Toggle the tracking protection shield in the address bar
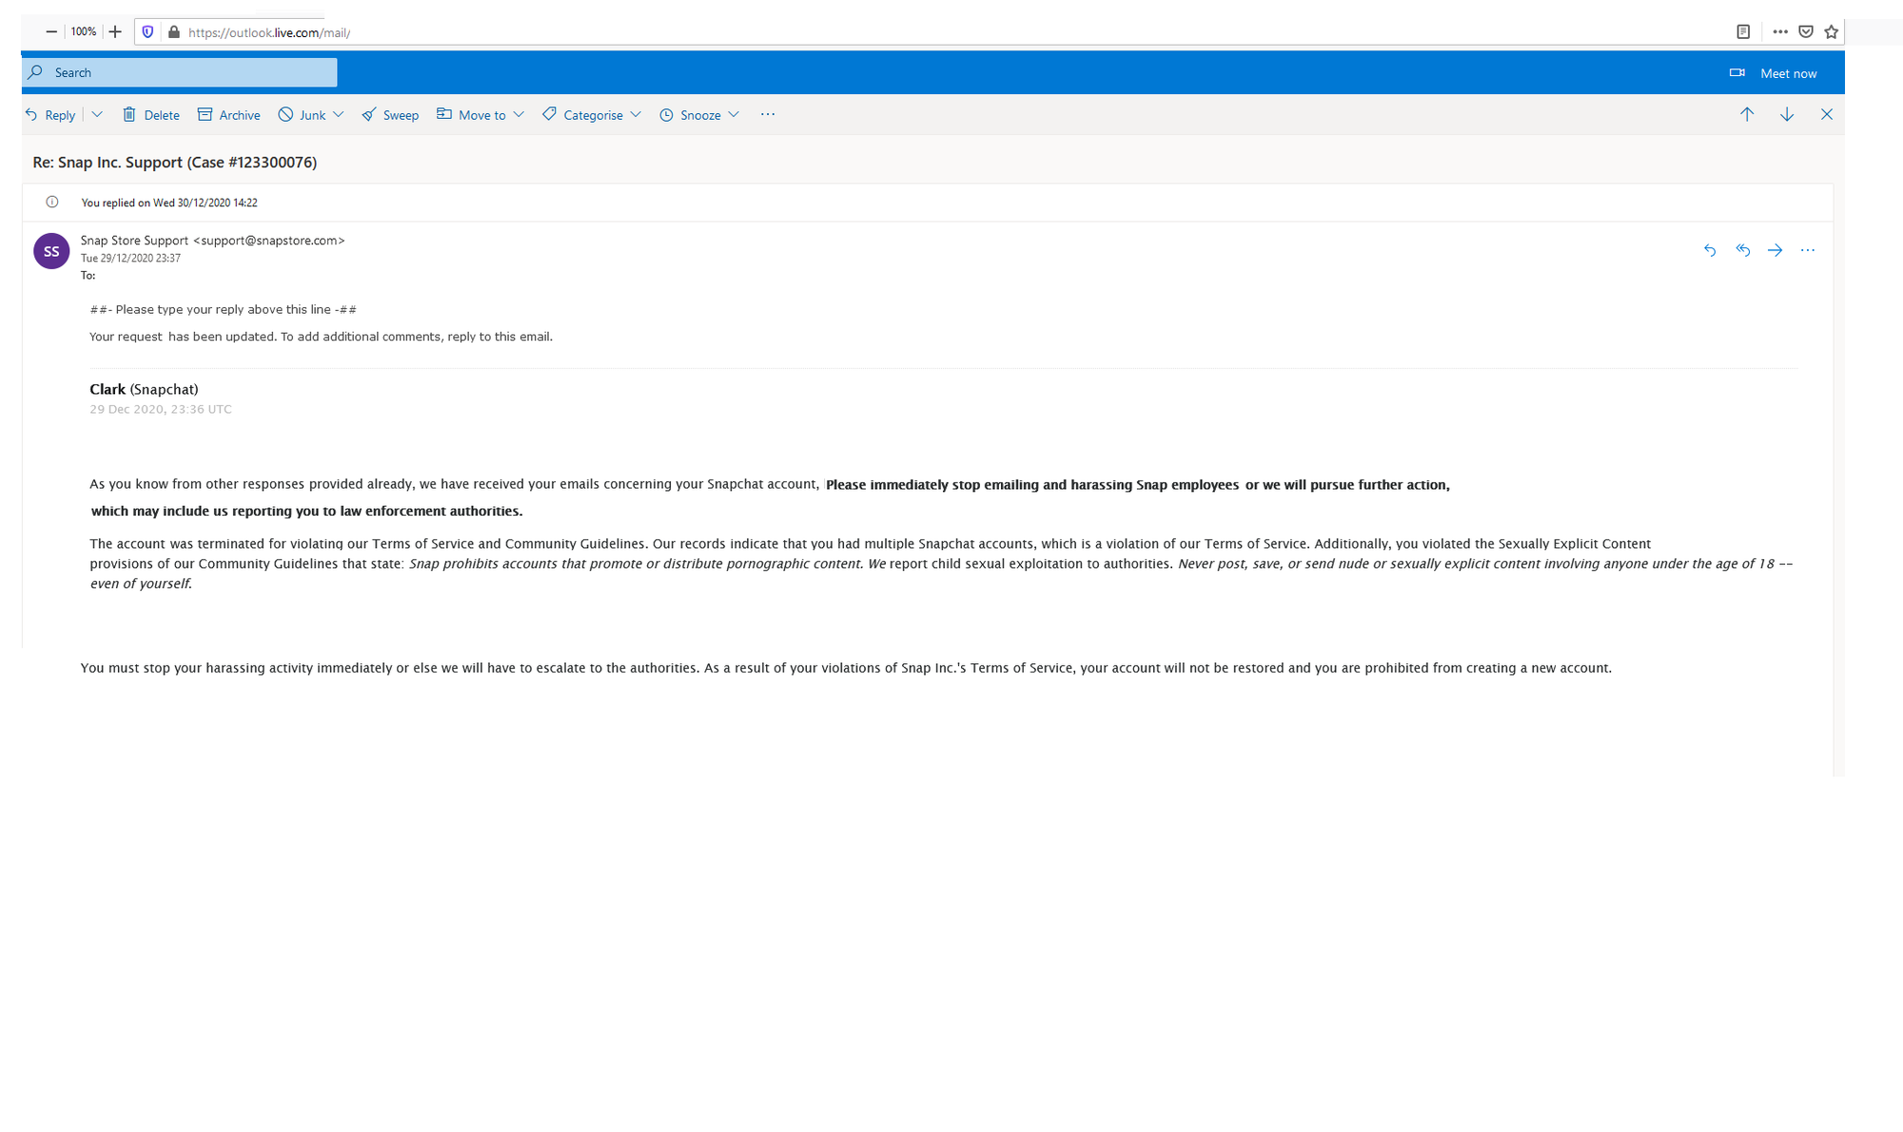The image size is (1903, 1132). coord(147,31)
